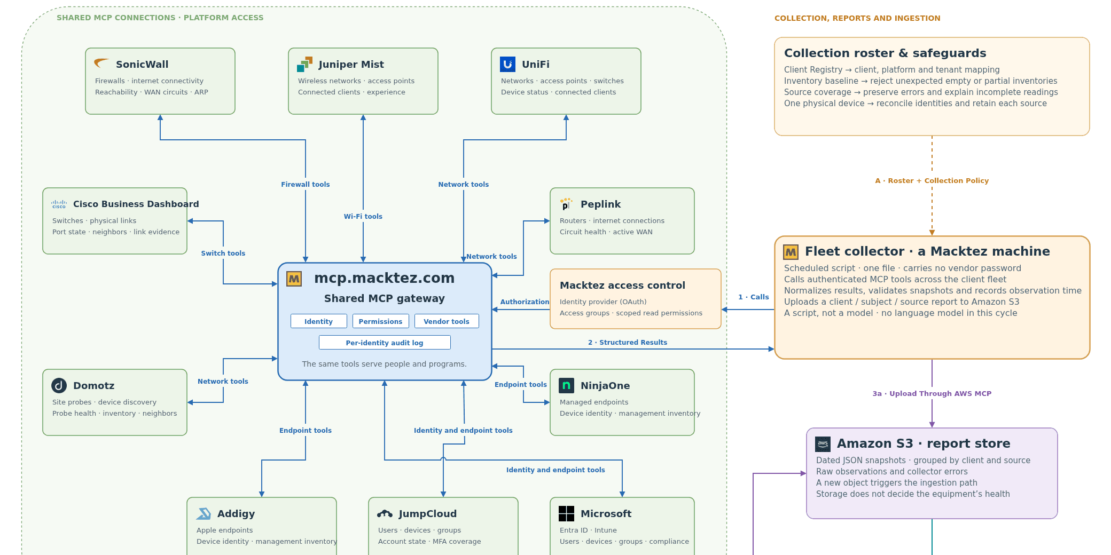Click the Peplink logo icon

coord(566,204)
